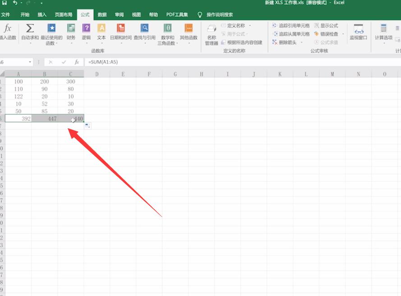
Task: Click the Select All corner triangle
Action: pyautogui.click(x=2, y=74)
